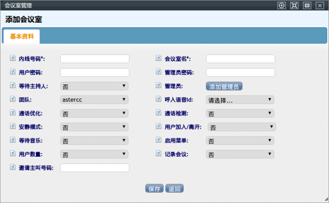
Task: Open the 等待主持人 dropdown
Action: pyautogui.click(x=94, y=86)
